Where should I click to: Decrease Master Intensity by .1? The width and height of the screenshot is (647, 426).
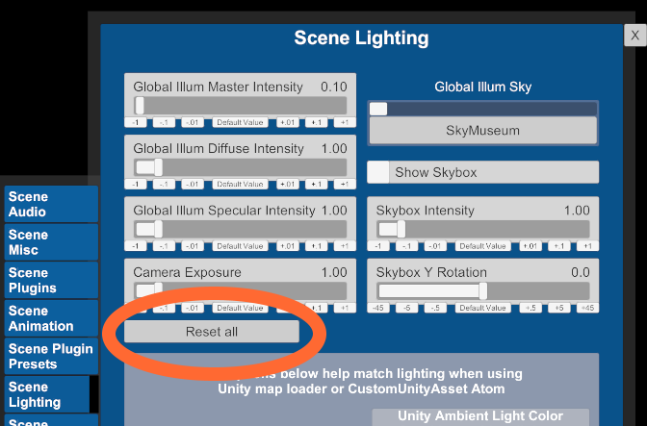pos(164,122)
